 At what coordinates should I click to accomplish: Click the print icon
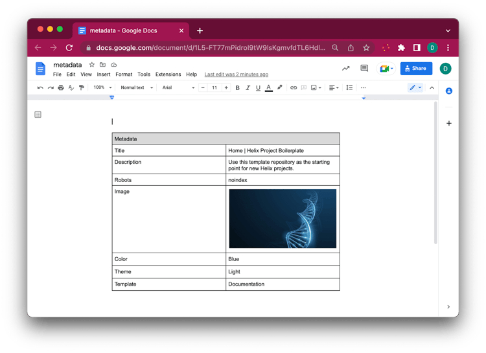(x=61, y=87)
